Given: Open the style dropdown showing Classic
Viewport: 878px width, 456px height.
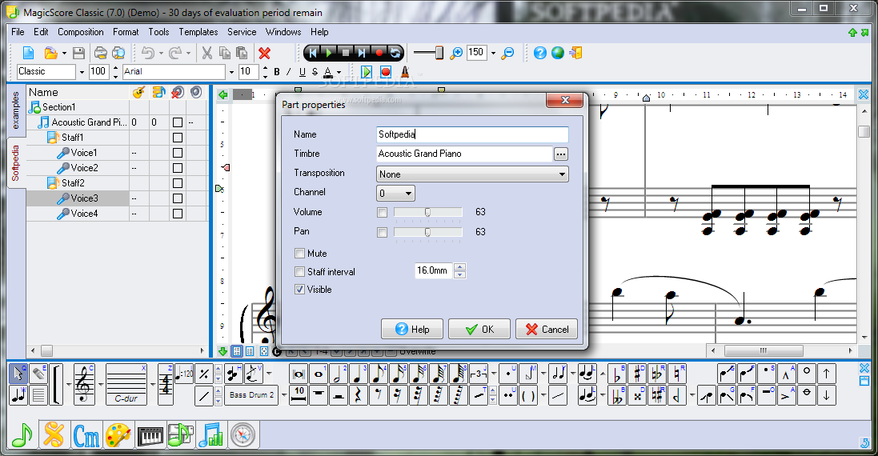Looking at the screenshot, I should coord(81,72).
